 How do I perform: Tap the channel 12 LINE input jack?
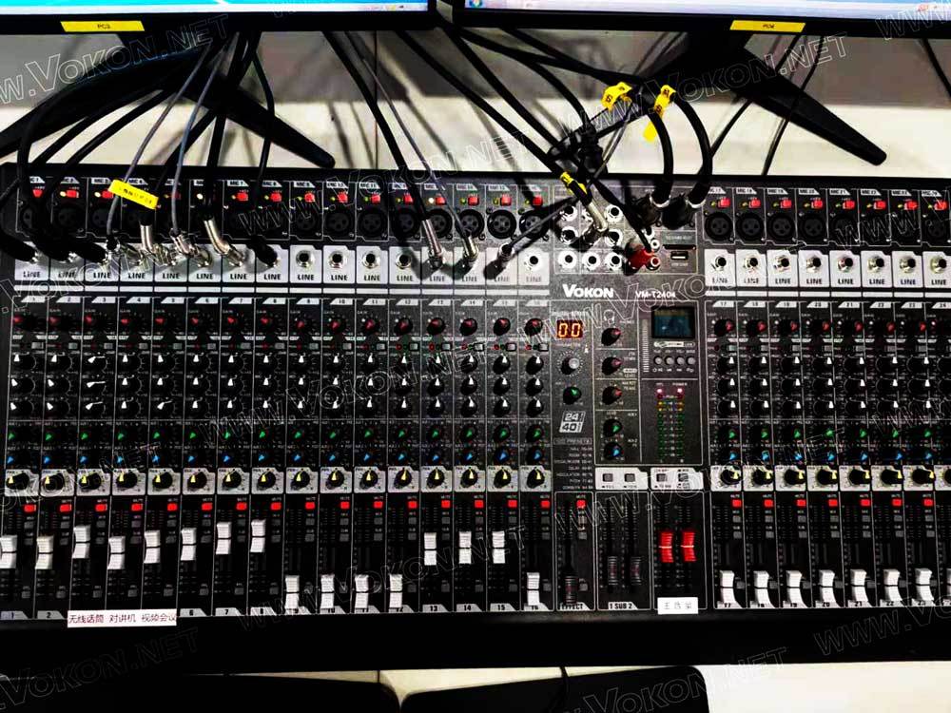point(403,260)
